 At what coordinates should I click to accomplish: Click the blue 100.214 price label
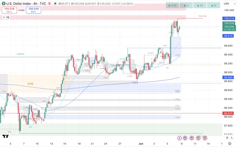point(229,18)
